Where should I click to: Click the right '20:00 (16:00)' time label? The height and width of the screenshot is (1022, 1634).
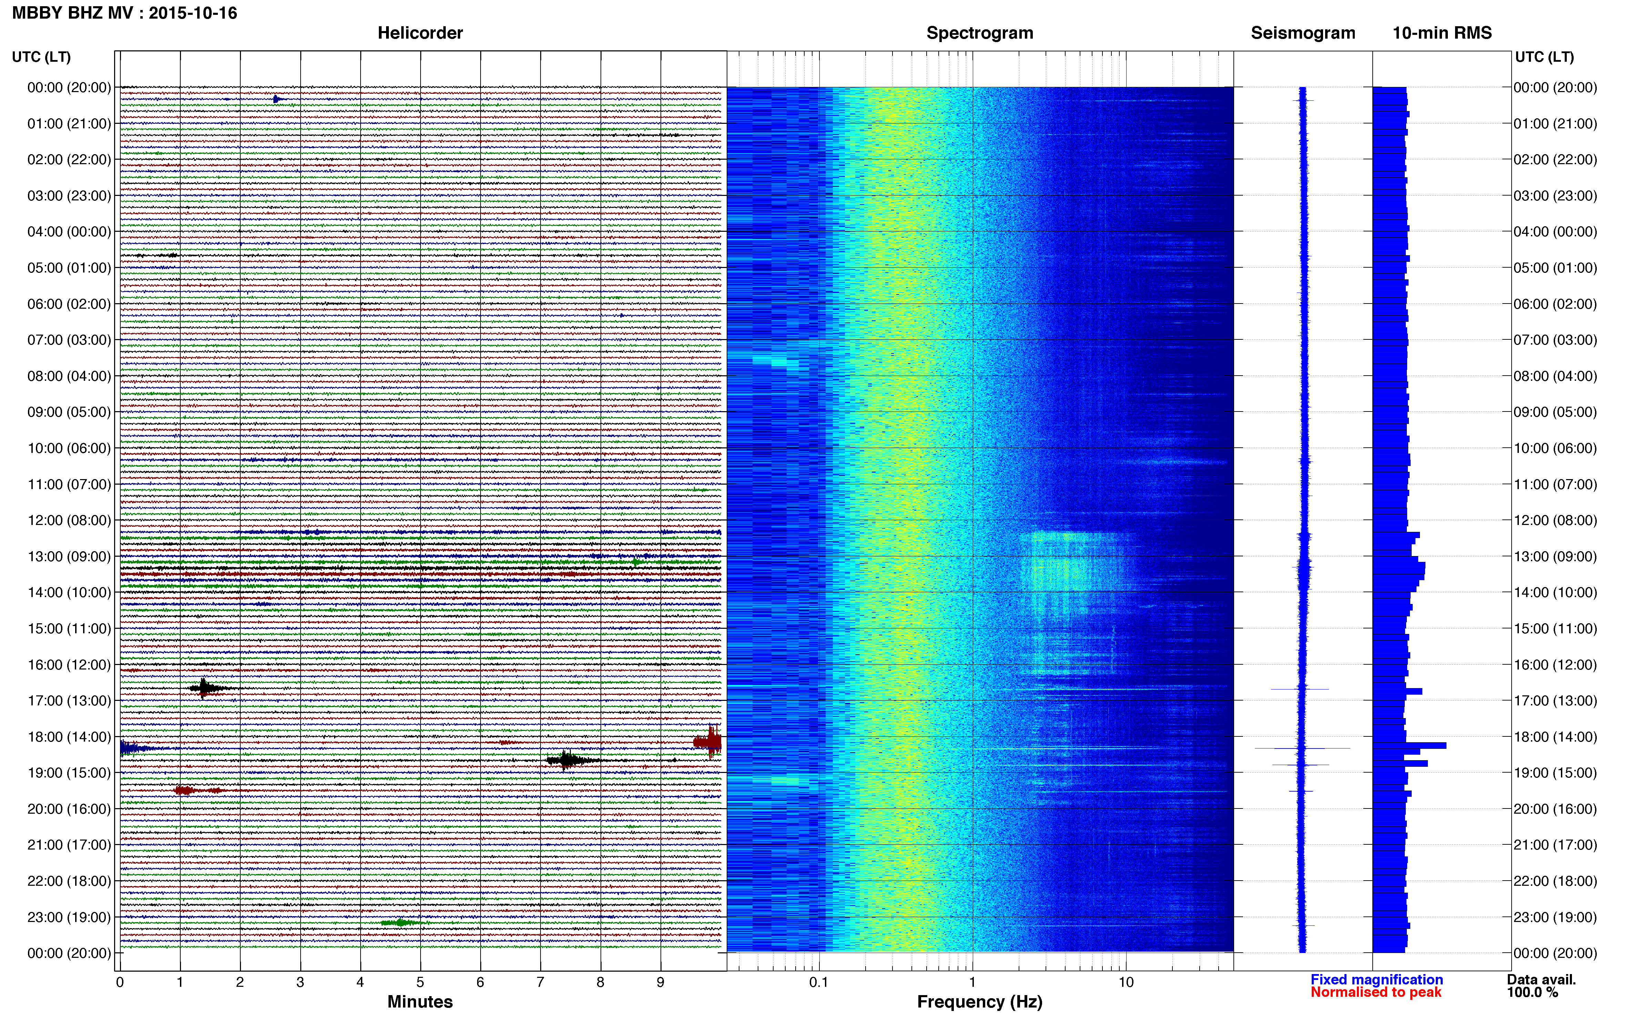coord(1555,809)
